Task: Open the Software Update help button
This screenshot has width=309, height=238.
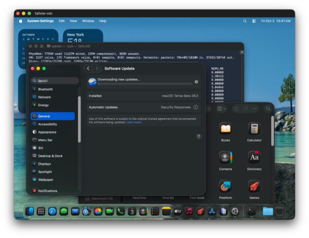Action: click(x=199, y=136)
